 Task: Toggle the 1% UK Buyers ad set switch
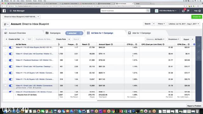tap(11, 73)
